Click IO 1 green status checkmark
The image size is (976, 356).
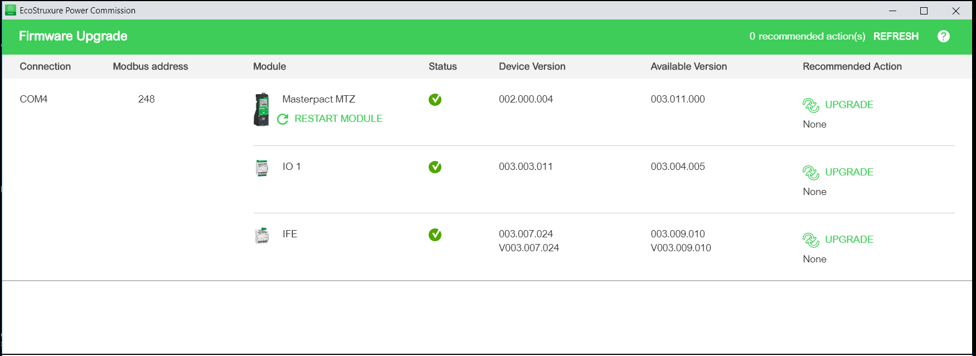[x=435, y=167]
